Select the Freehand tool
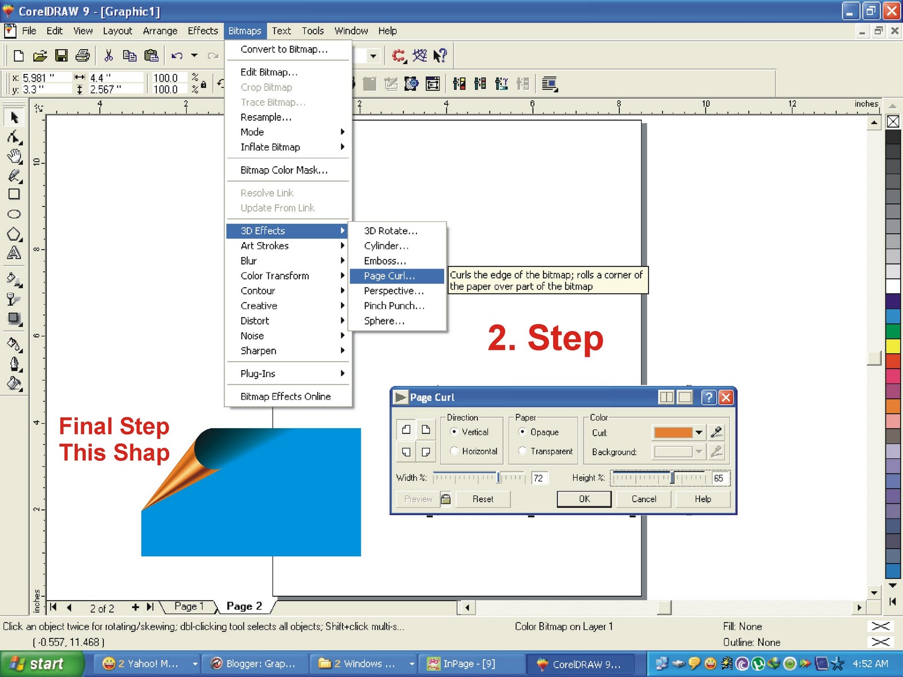Screen dimensions: 903x677 (x=14, y=175)
